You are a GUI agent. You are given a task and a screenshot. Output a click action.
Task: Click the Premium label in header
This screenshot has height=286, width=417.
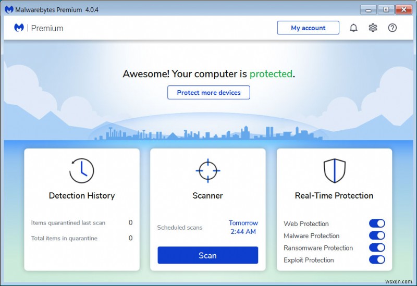[47, 28]
